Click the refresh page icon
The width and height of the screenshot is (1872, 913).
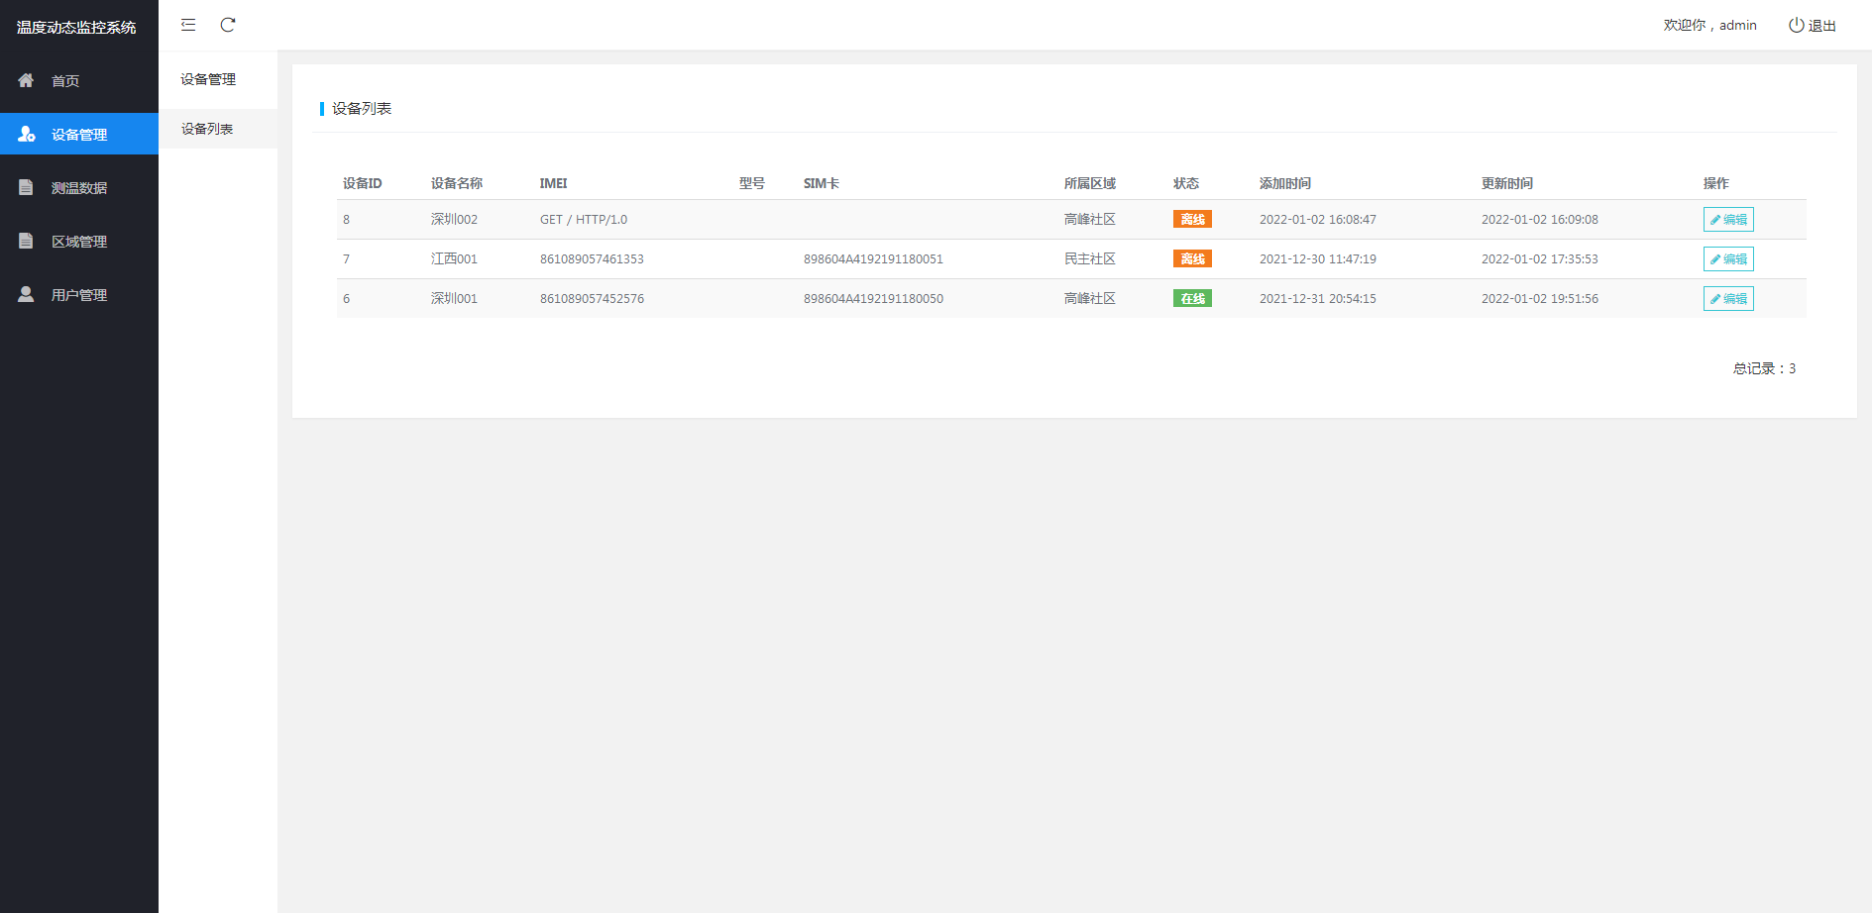click(x=228, y=25)
